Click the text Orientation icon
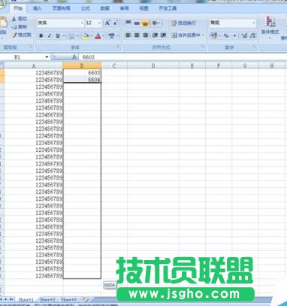 pos(156,23)
